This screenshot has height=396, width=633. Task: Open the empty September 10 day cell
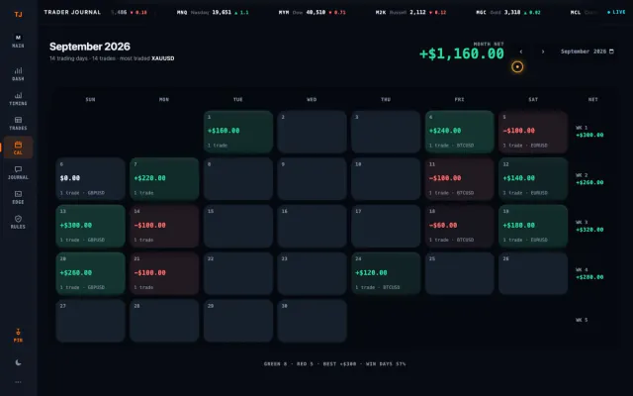tap(386, 179)
